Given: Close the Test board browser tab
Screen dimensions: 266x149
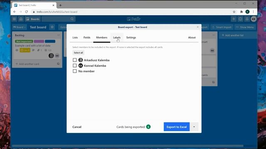Looking at the screenshot, I should point(53,5).
